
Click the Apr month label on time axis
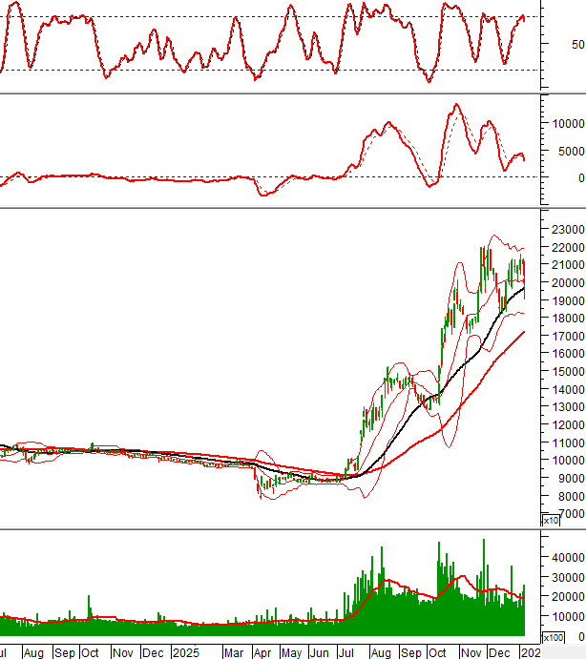tap(262, 652)
